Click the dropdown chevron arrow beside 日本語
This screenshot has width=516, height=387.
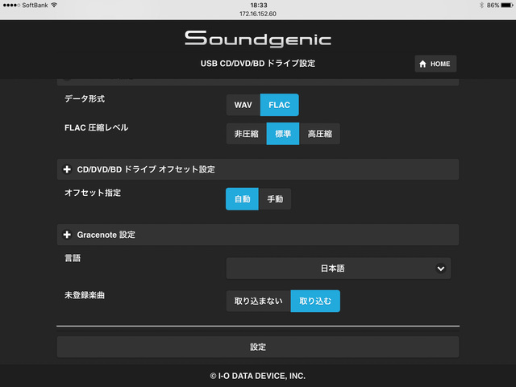point(440,268)
